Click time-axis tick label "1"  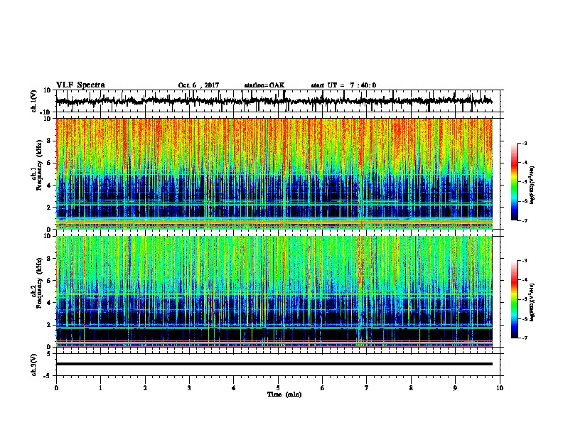coord(100,388)
